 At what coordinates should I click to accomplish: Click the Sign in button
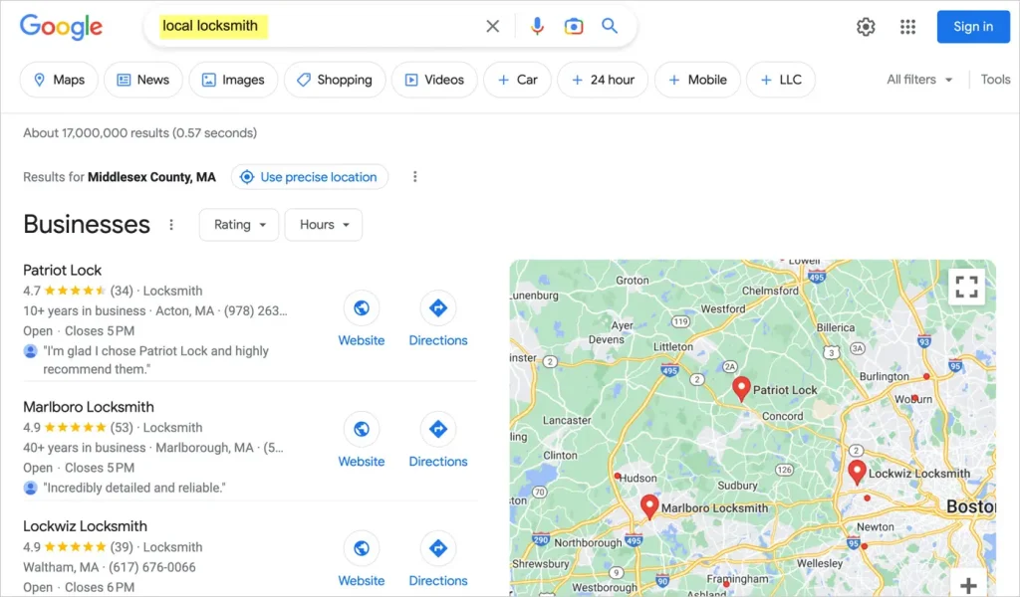973,27
